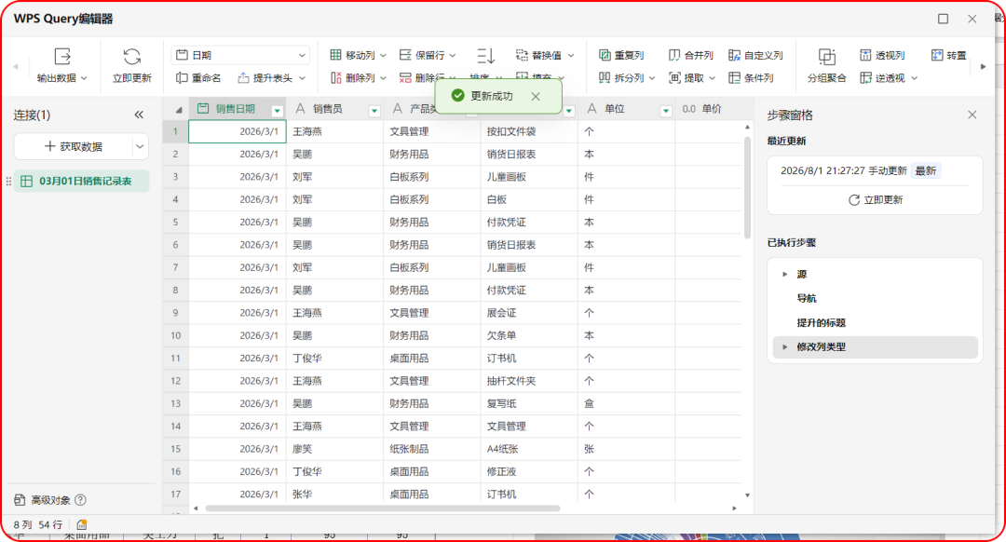Click the 分组聚合 group aggregate icon
Viewport: 1006px width, 542px height.
click(827, 57)
